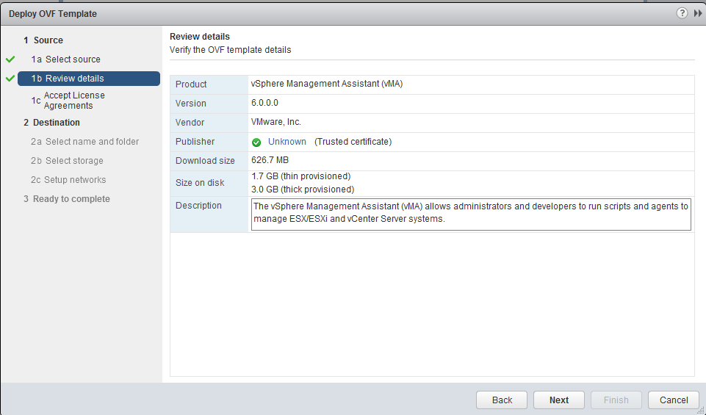Cancel the OVF deployment
The width and height of the screenshot is (706, 415).
(674, 400)
